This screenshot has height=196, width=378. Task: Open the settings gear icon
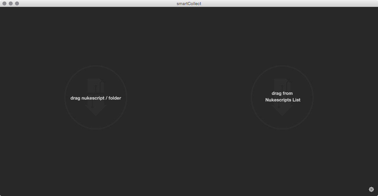371,189
